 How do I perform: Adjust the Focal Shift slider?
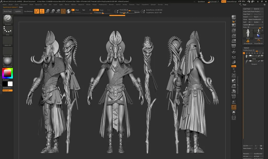129,10
